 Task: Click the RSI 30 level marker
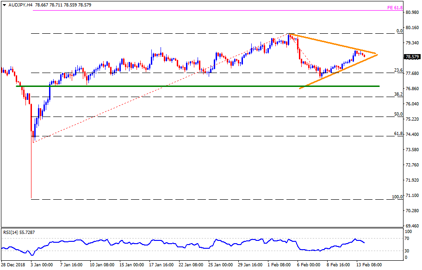408,250
